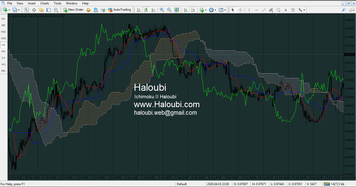Click the new chart icon

pos(5,10)
